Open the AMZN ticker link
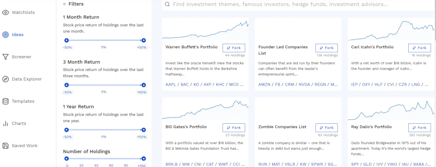 264,85
